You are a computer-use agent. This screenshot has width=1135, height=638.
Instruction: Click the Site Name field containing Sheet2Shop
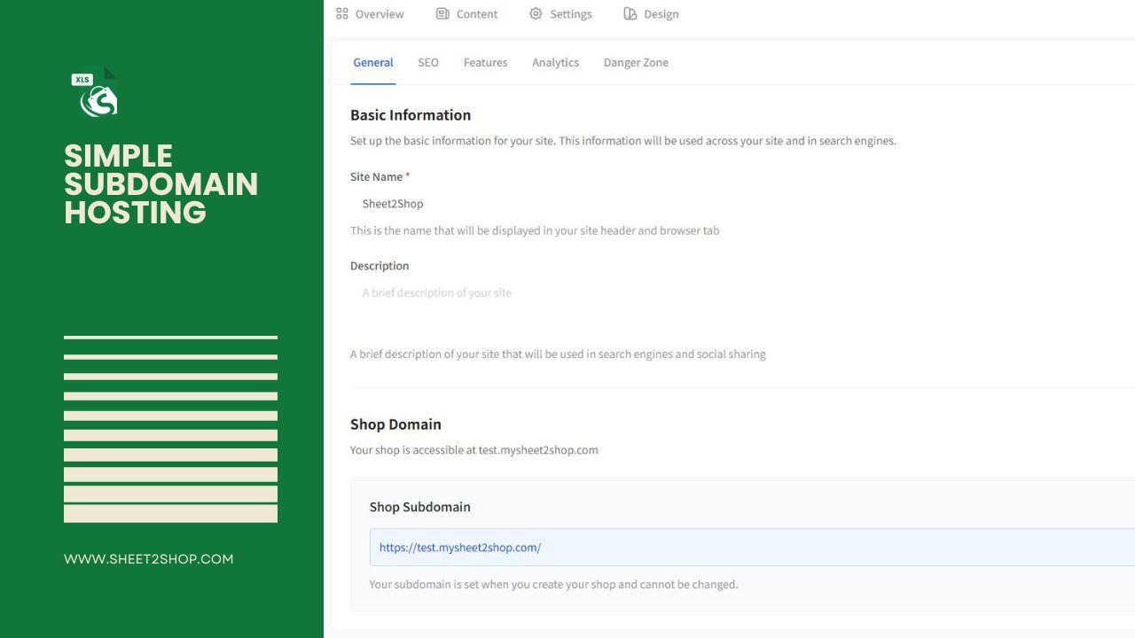click(x=742, y=204)
